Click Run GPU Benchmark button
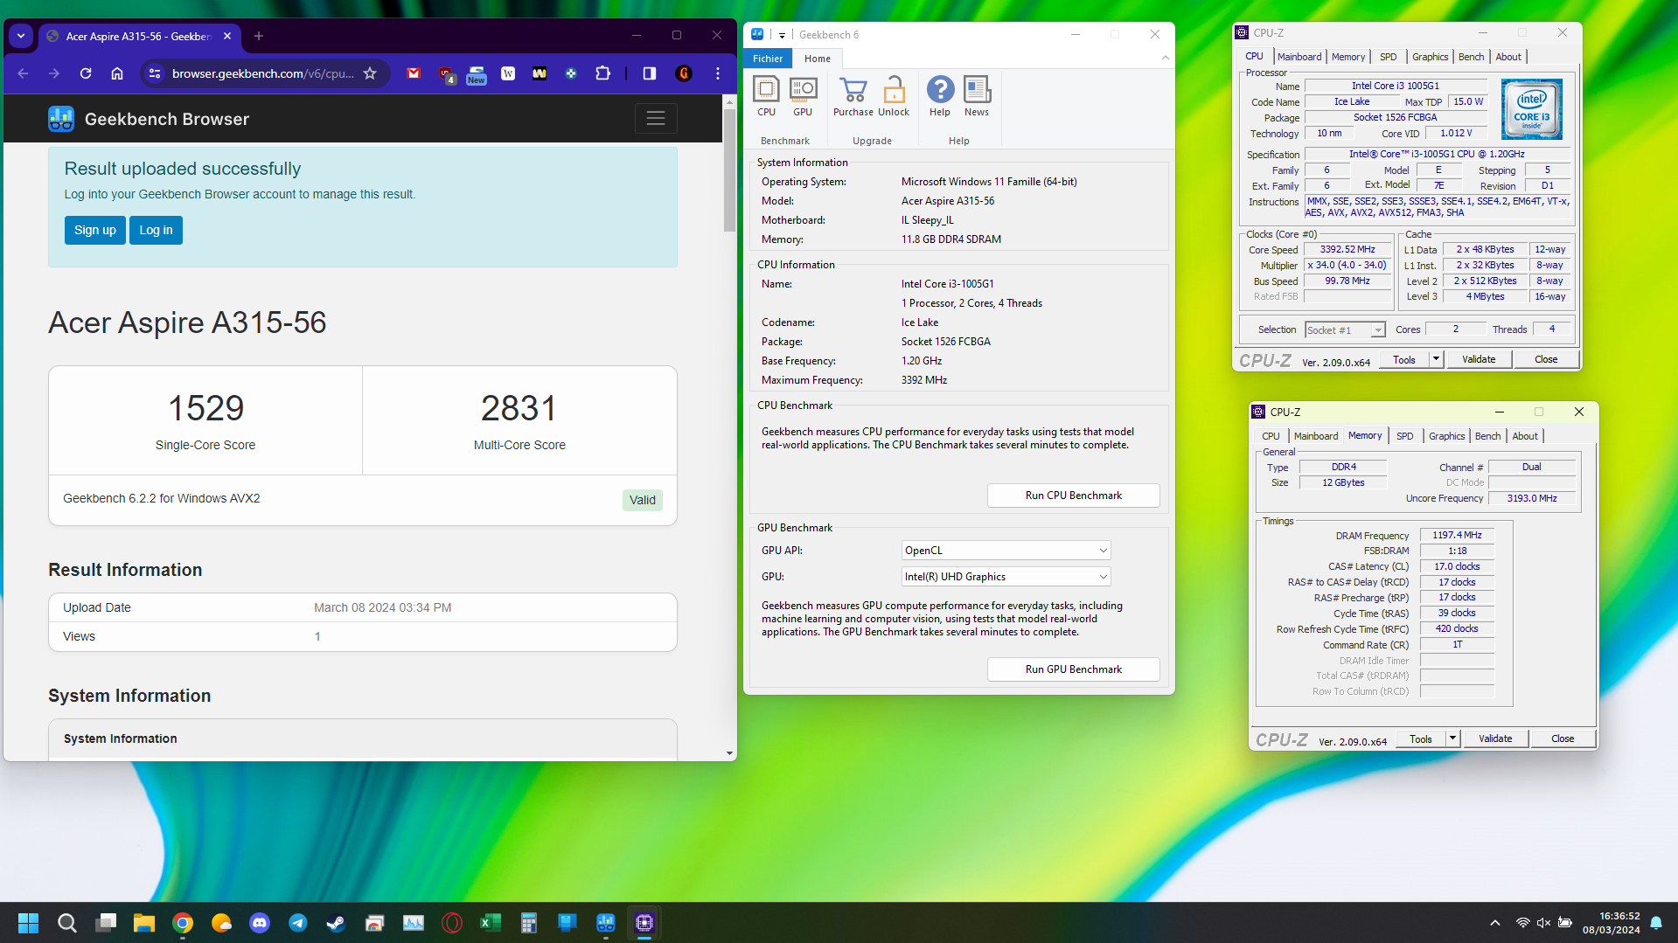 click(1073, 669)
